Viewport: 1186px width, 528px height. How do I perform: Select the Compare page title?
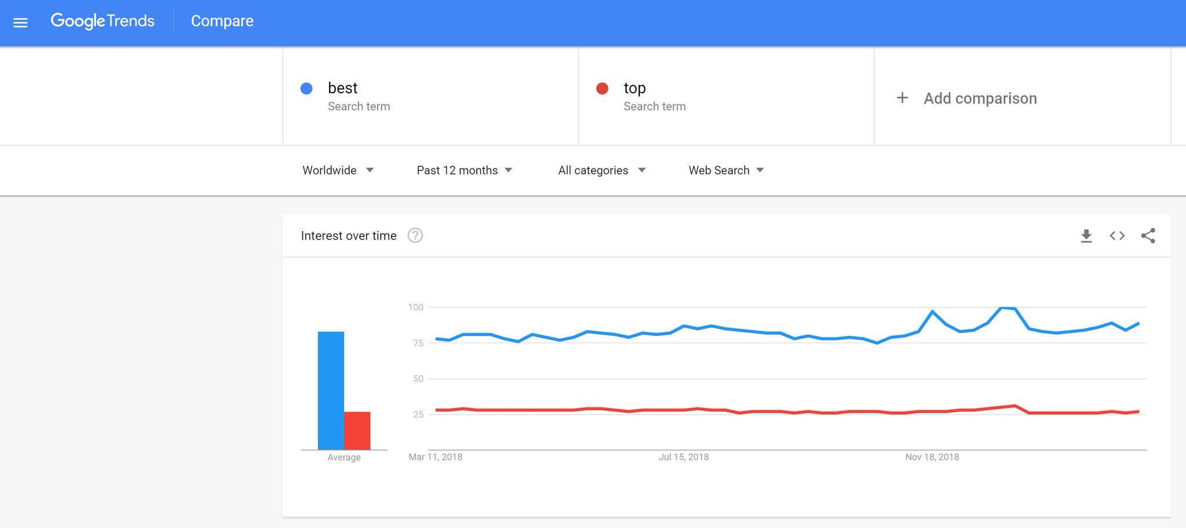point(222,21)
